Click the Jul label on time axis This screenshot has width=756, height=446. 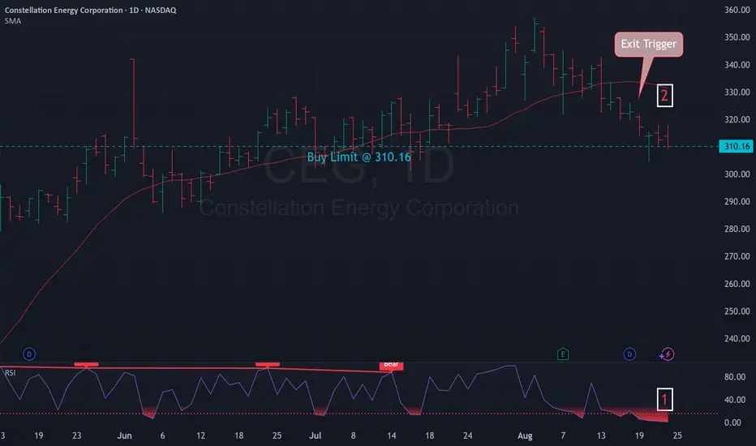[x=315, y=436]
